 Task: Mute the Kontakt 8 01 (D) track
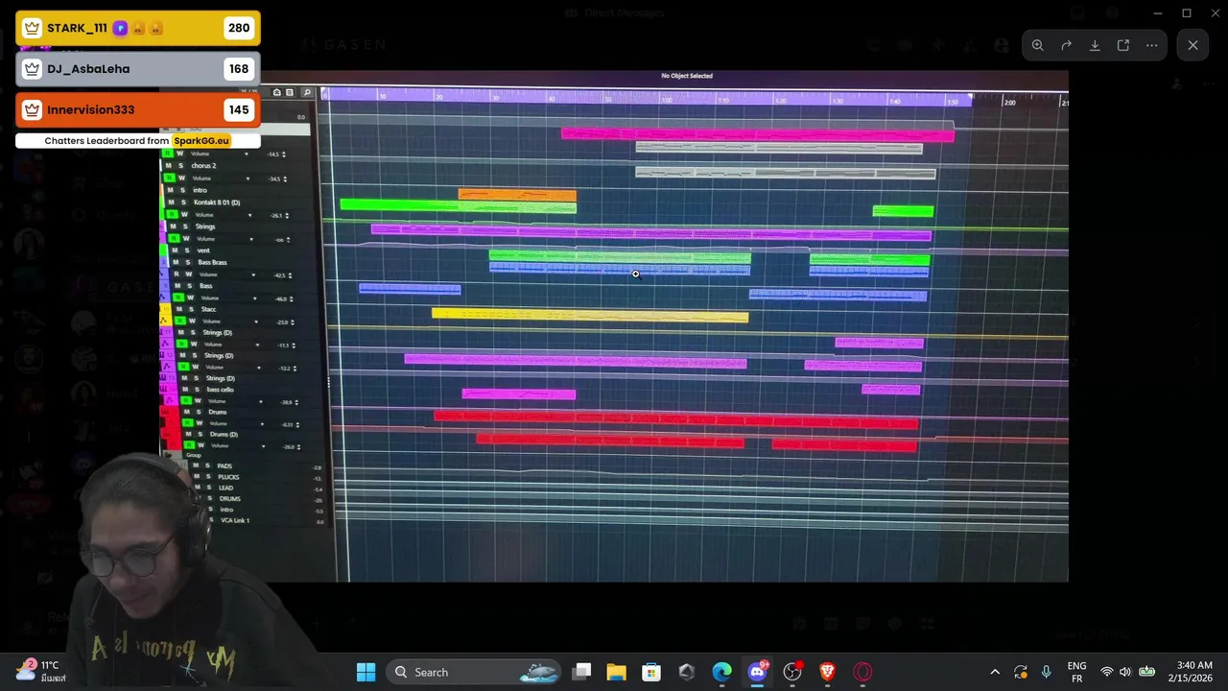click(x=171, y=203)
